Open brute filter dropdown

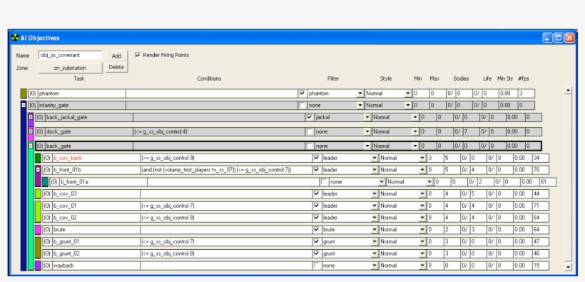coord(375,229)
